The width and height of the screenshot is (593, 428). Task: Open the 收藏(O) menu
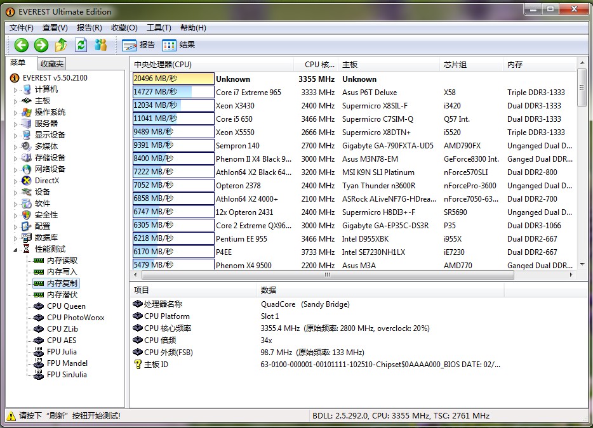(124, 28)
